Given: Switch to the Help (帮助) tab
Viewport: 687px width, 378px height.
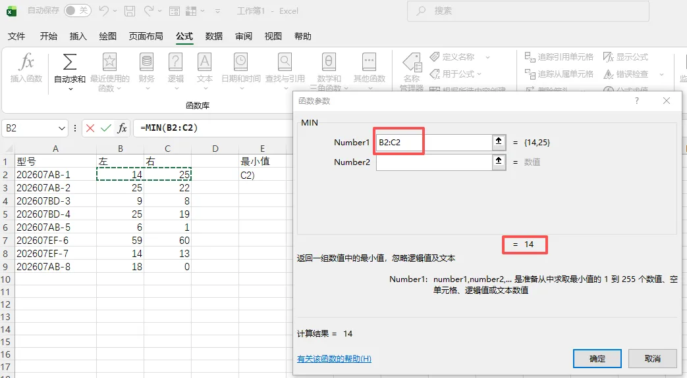Looking at the screenshot, I should [x=303, y=36].
